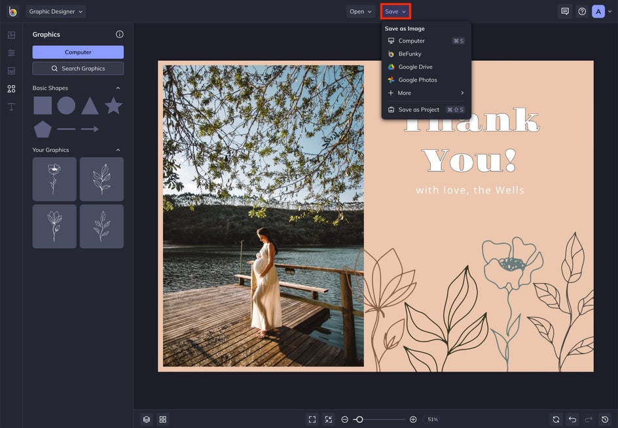Select the poppy flower graphic thumbnail
This screenshot has width=618, height=428.
(x=54, y=179)
